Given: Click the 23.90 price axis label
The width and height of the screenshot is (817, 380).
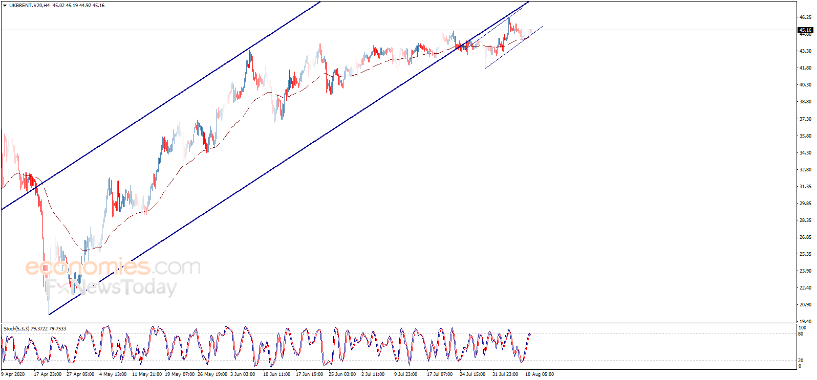Looking at the screenshot, I should point(805,271).
